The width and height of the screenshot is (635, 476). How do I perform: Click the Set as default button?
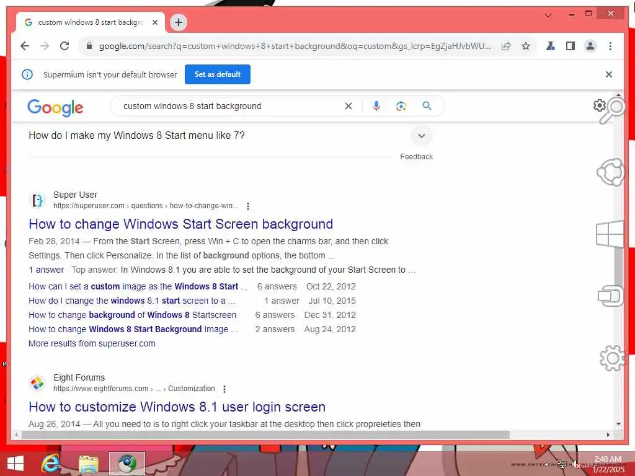[x=218, y=74]
